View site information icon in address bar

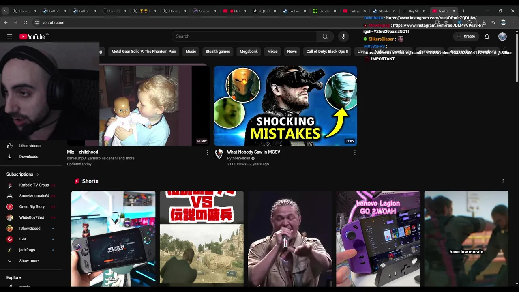tap(37, 22)
